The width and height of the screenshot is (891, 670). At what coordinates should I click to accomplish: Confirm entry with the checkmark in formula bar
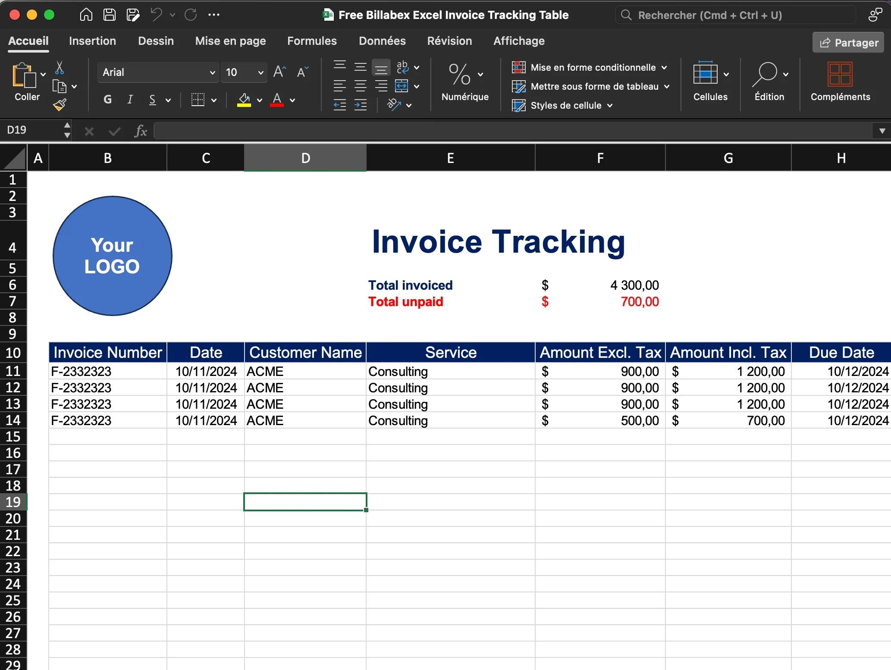tap(114, 131)
